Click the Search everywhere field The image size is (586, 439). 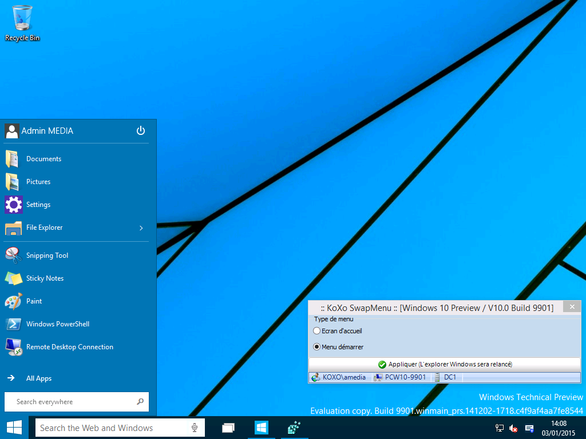click(x=76, y=402)
